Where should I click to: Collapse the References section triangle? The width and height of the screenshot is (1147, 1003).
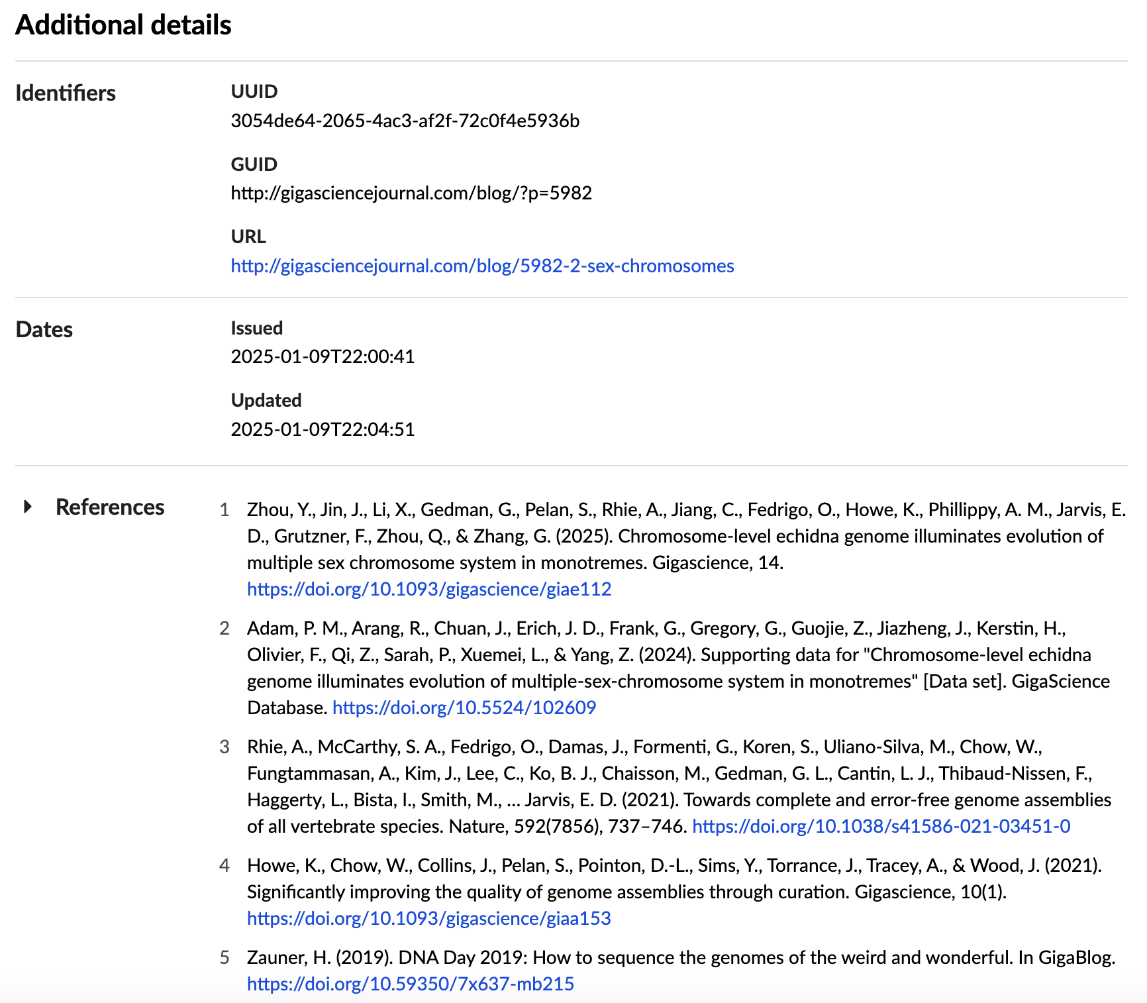(x=27, y=507)
